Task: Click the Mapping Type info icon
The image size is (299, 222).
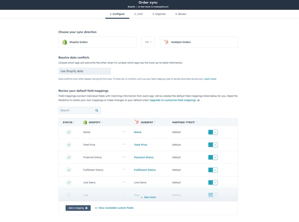Action: (193, 122)
